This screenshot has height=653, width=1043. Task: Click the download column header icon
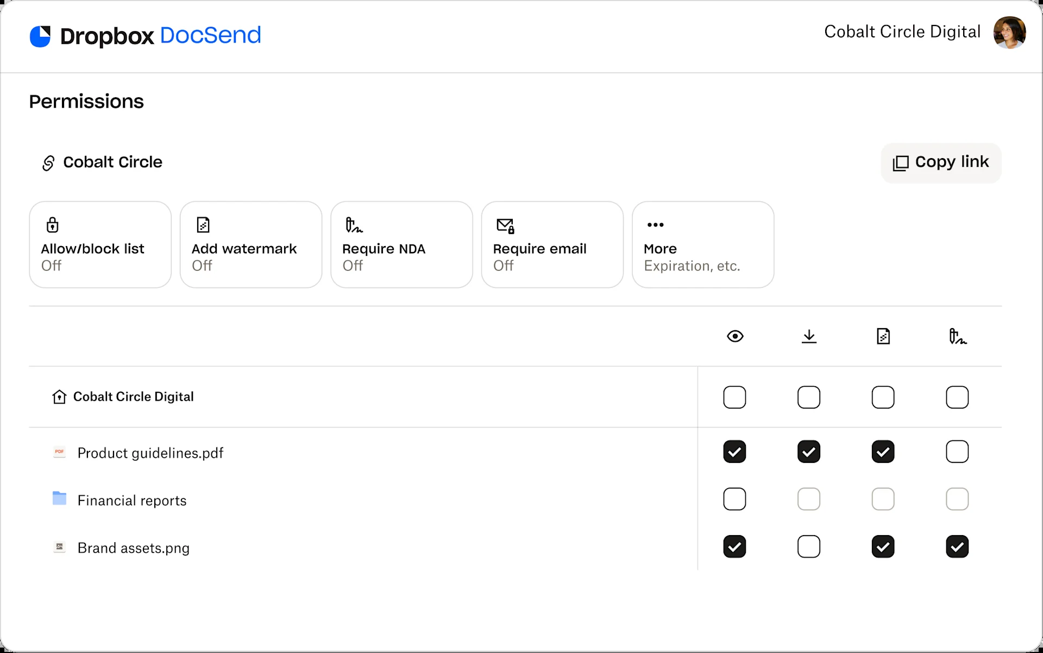tap(809, 336)
